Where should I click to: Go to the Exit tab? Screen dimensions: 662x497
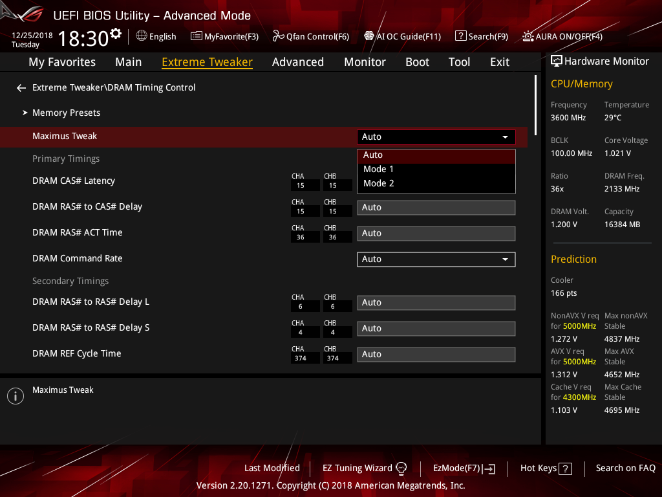coord(500,62)
